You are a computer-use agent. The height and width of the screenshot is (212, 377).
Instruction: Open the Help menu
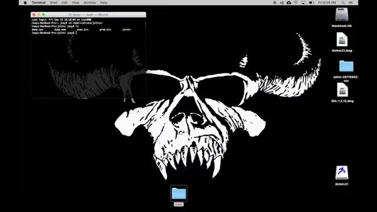click(x=104, y=2)
